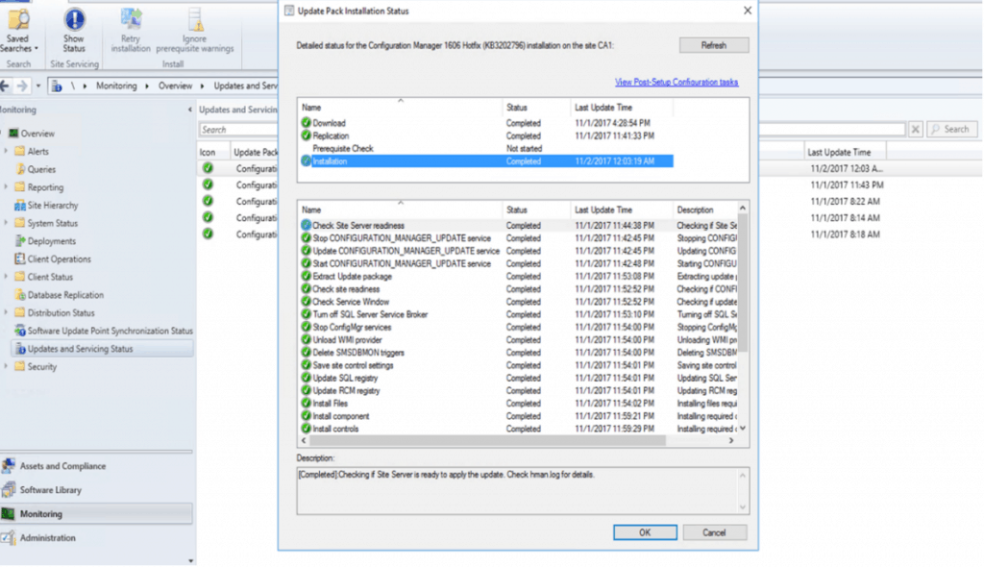The height and width of the screenshot is (567, 984).
Task: Collapse the Monitoring navigation pane
Action: (x=189, y=110)
